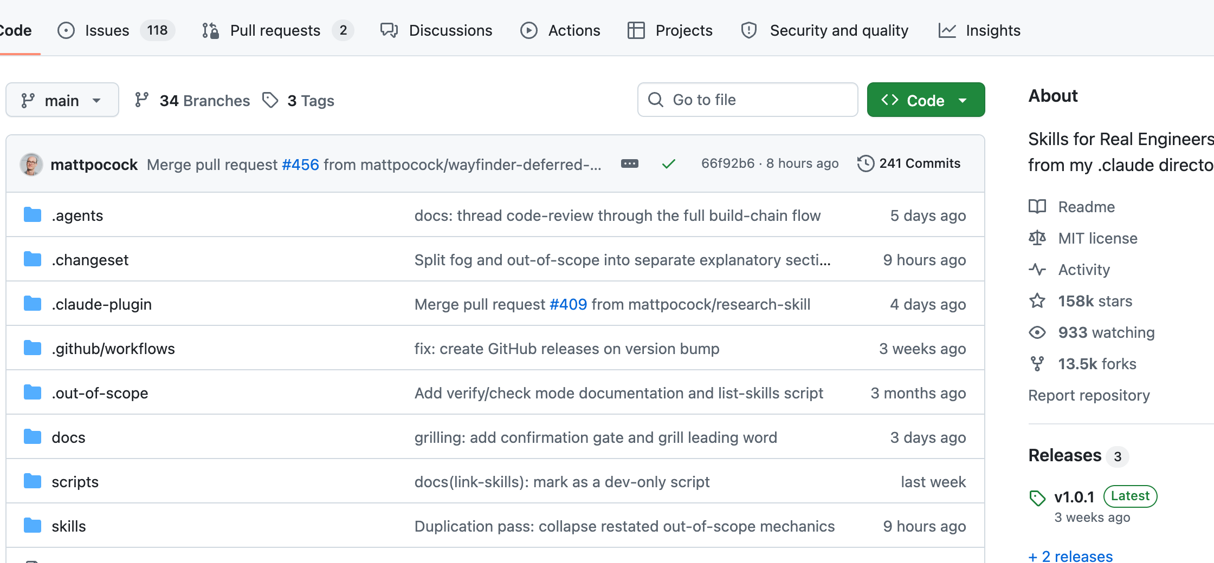The image size is (1214, 563).
Task: Open mattpocock's profile from commit author name
Action: [x=94, y=165]
